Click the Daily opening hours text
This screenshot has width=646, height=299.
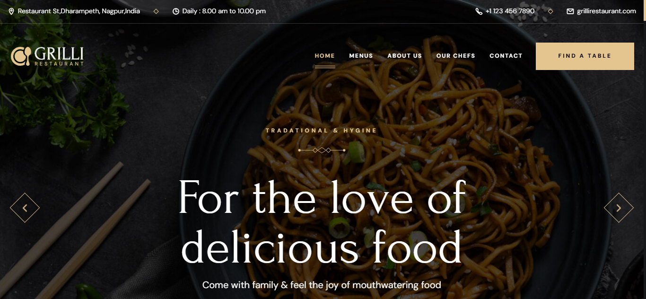[224, 11]
